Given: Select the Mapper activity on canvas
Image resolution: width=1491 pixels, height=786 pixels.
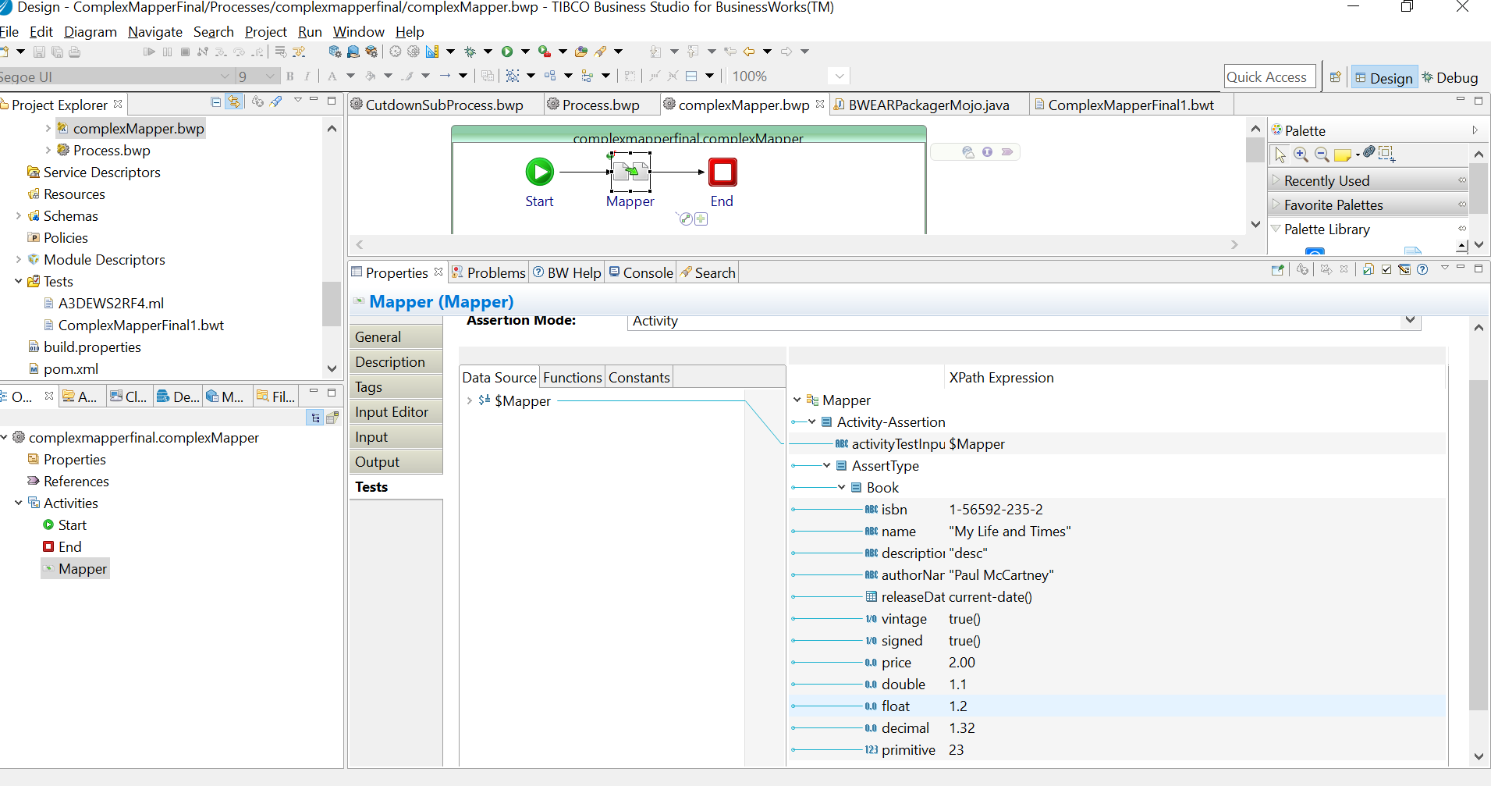Looking at the screenshot, I should coord(630,172).
